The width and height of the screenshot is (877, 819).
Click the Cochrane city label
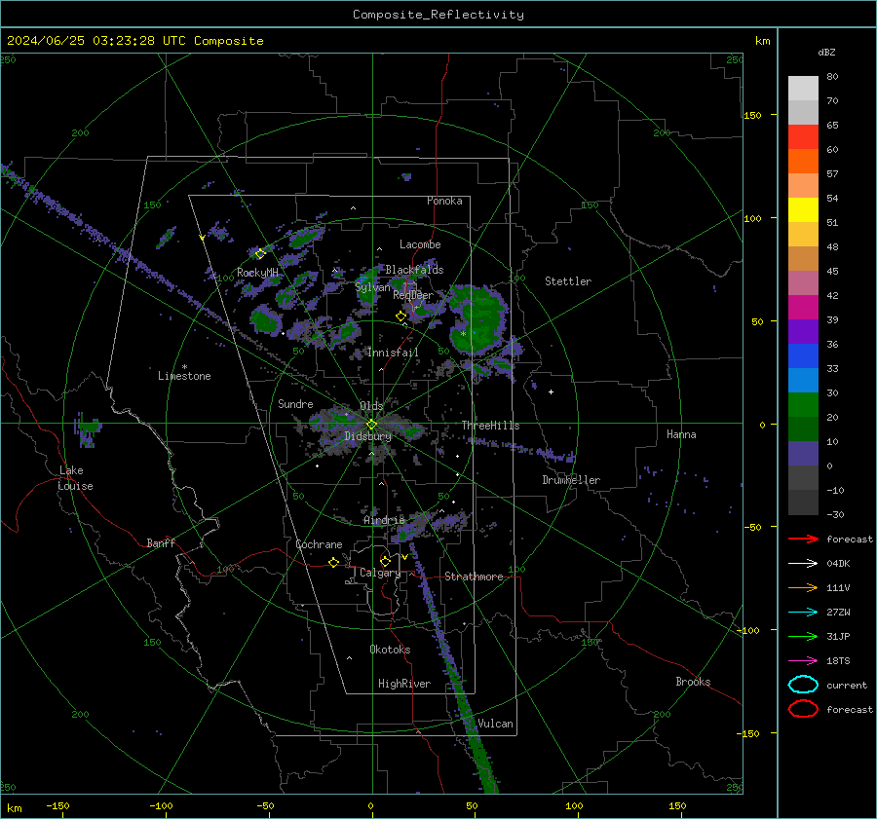(x=319, y=544)
